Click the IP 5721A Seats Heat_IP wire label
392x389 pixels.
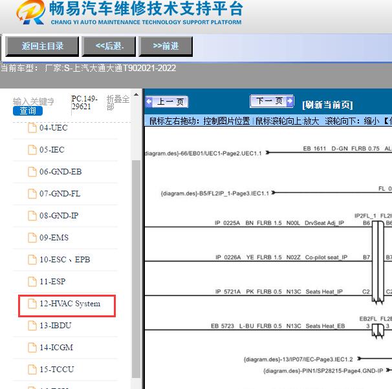279,291
